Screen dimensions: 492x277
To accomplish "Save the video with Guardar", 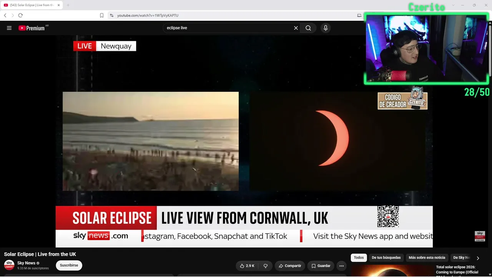I will tap(321, 266).
